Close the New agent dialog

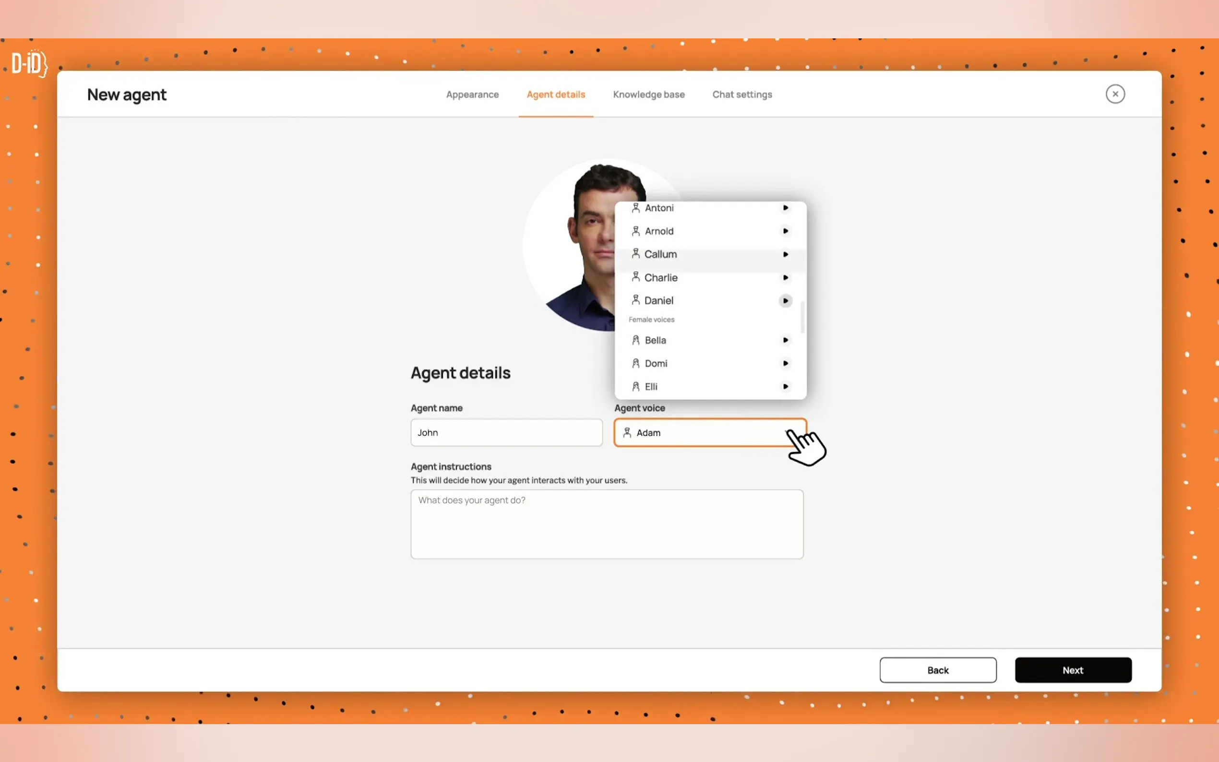[1115, 94]
